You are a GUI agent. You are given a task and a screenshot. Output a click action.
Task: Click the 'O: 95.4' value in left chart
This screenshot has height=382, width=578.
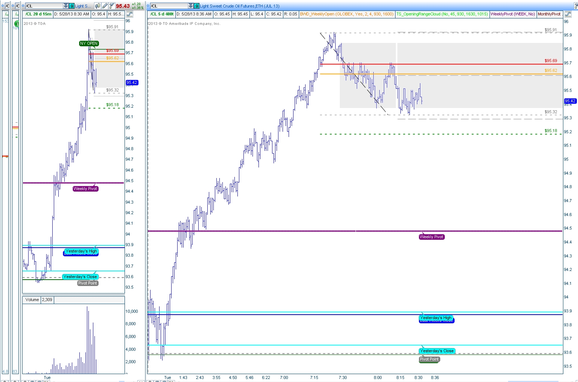pos(99,14)
